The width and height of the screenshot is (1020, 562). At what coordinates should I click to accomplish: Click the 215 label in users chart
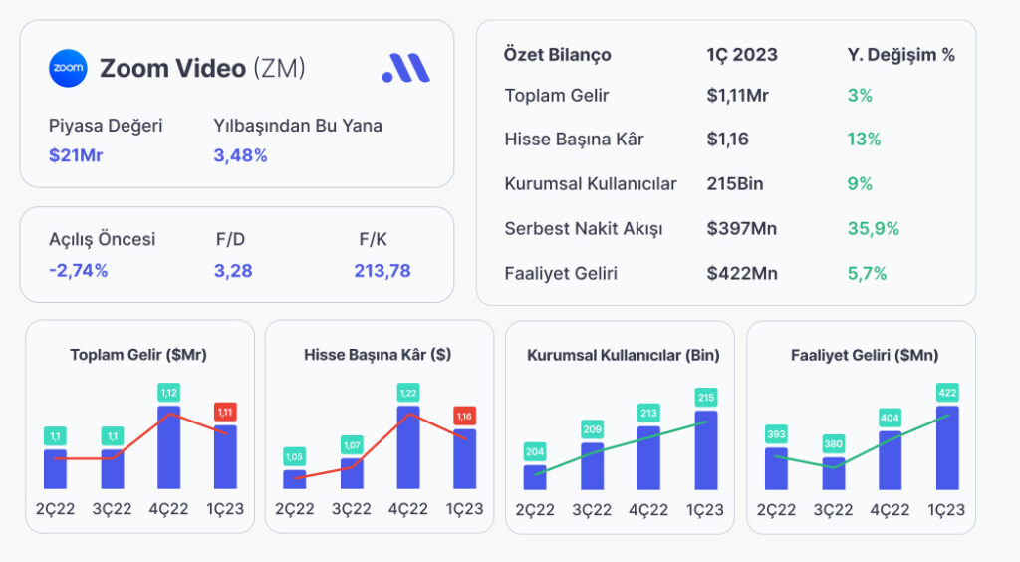[706, 397]
